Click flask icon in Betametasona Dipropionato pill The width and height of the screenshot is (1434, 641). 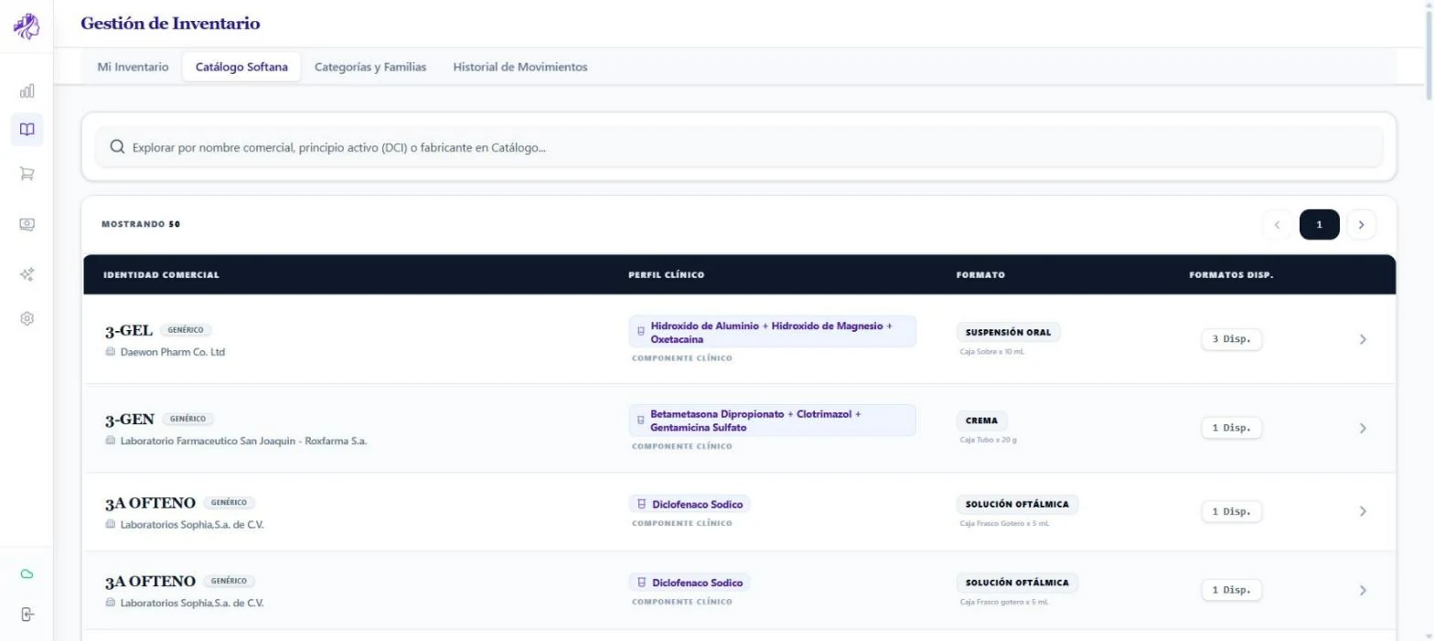click(641, 421)
